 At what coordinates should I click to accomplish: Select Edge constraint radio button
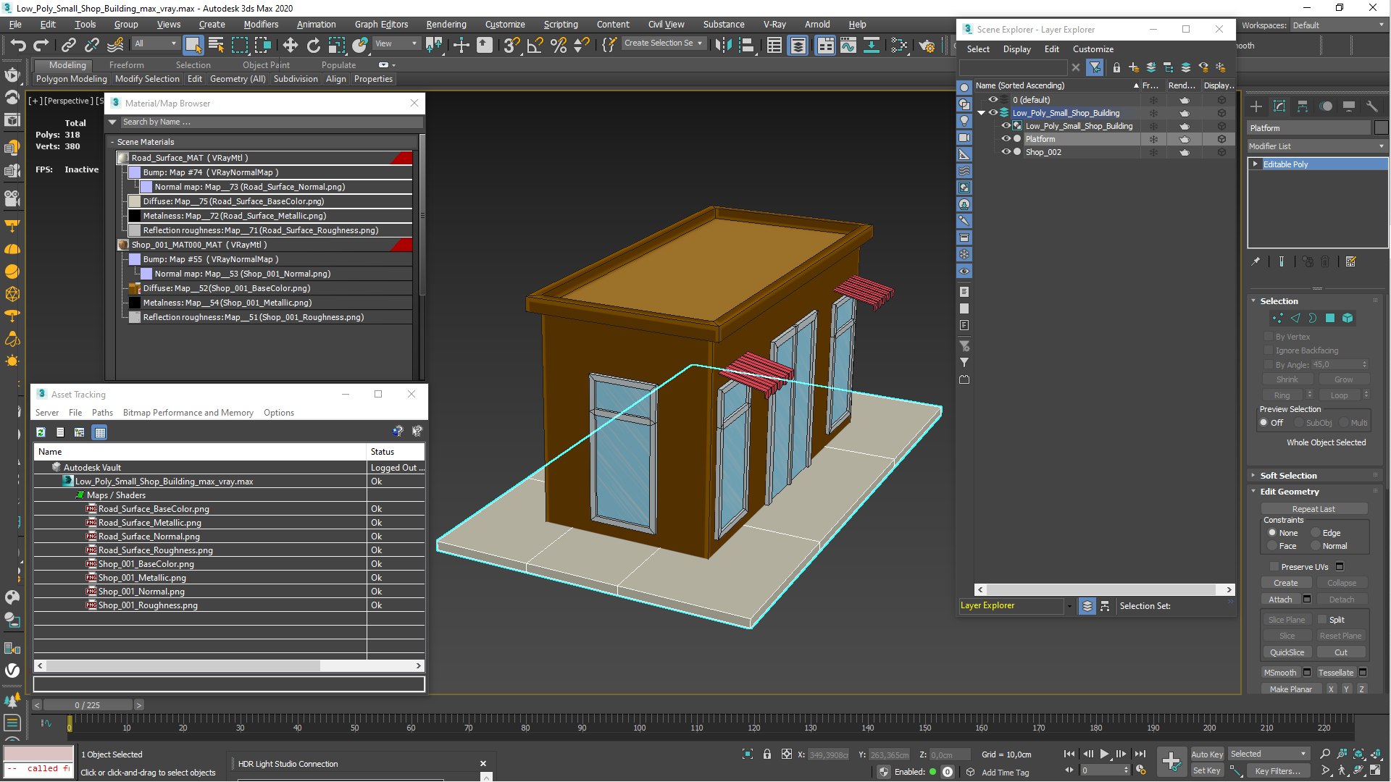point(1316,533)
